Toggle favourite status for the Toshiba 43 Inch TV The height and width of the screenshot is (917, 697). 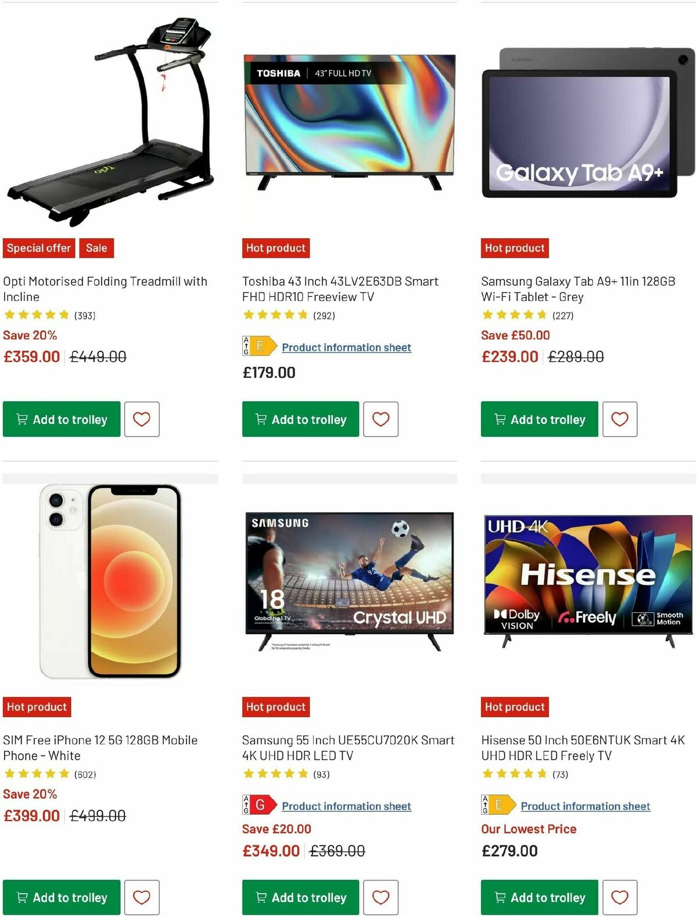(x=381, y=419)
